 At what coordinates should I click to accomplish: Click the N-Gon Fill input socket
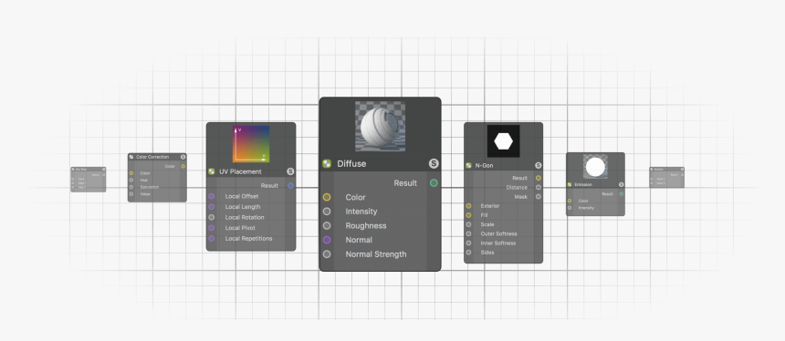pyautogui.click(x=468, y=215)
